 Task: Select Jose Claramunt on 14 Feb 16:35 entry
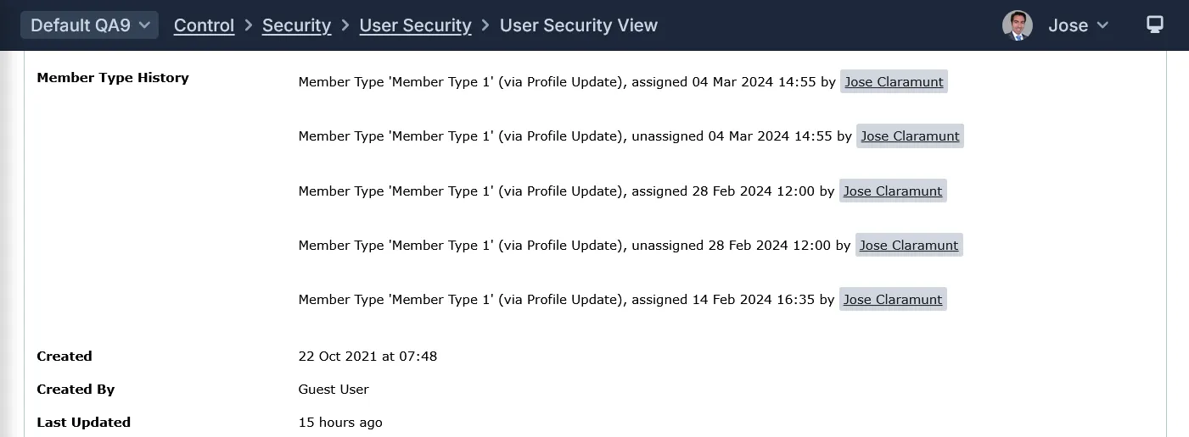pyautogui.click(x=893, y=300)
